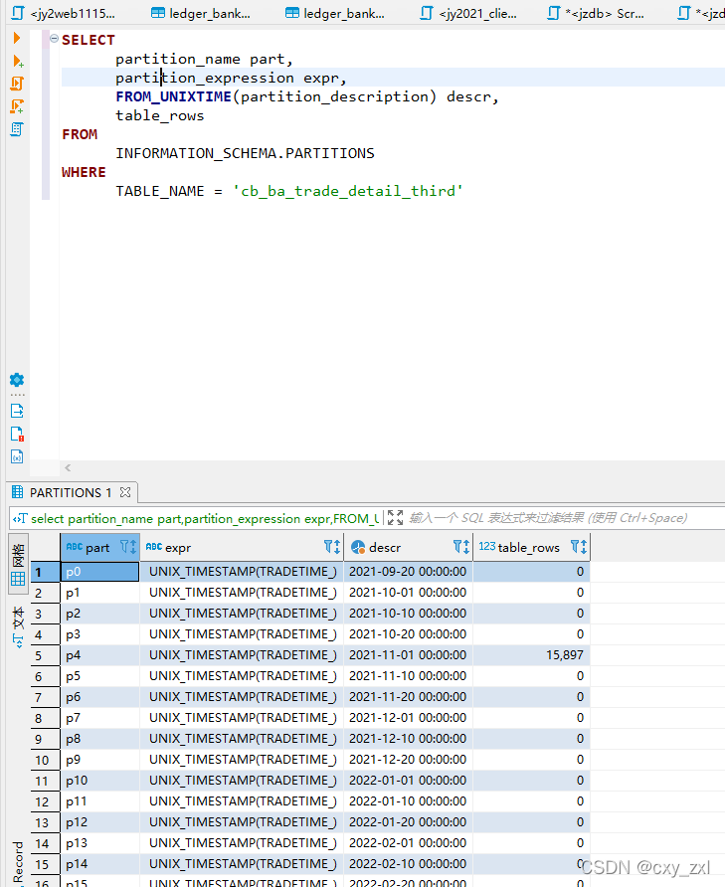Collapse the SELECT statement fold marker
Screen dimensions: 725x887
pos(55,39)
